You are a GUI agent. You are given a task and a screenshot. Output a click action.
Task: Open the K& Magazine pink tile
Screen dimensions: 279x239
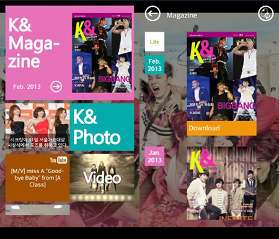tap(69, 53)
